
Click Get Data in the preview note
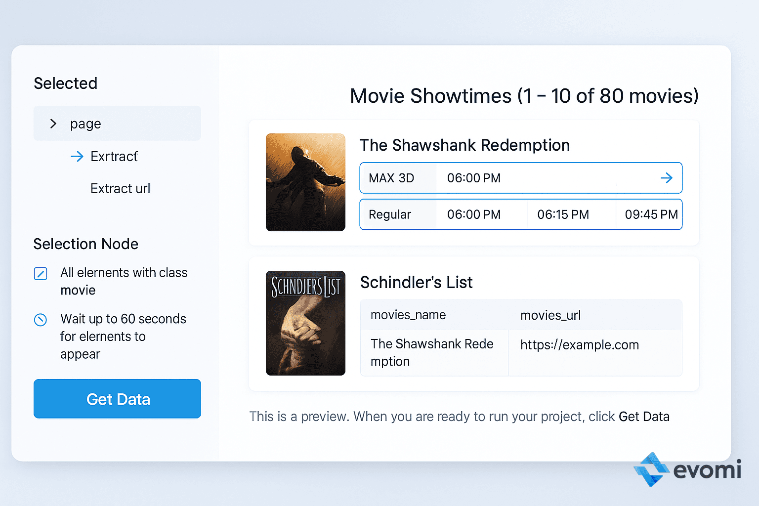[644, 417]
